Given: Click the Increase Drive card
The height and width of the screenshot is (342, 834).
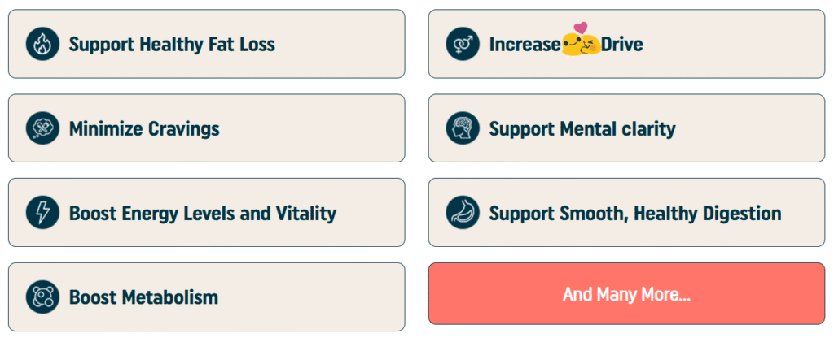Looking at the screenshot, I should (626, 44).
